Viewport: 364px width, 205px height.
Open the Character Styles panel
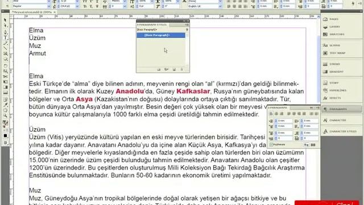coord(341,132)
